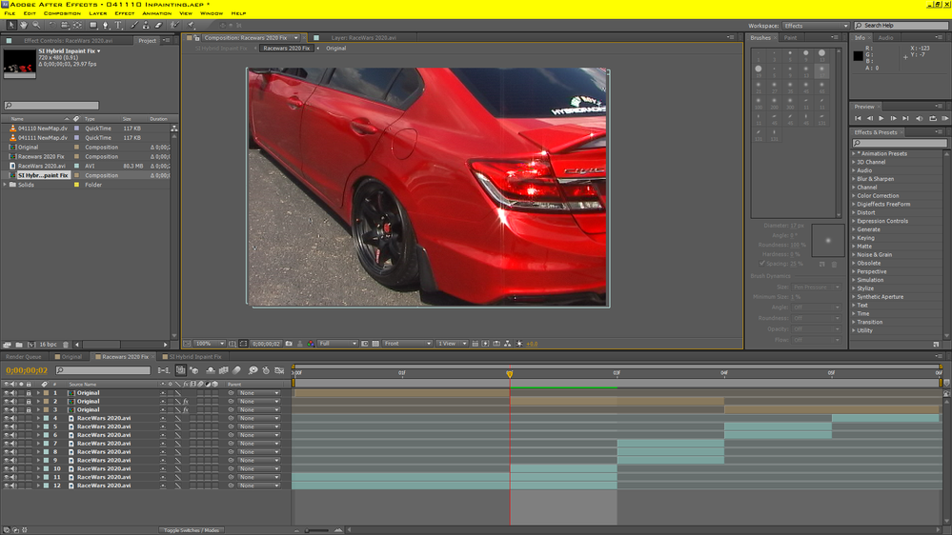Hide layer 4 RaceWars 2020.avi video
Screen dimensions: 952x535
click(x=6, y=418)
